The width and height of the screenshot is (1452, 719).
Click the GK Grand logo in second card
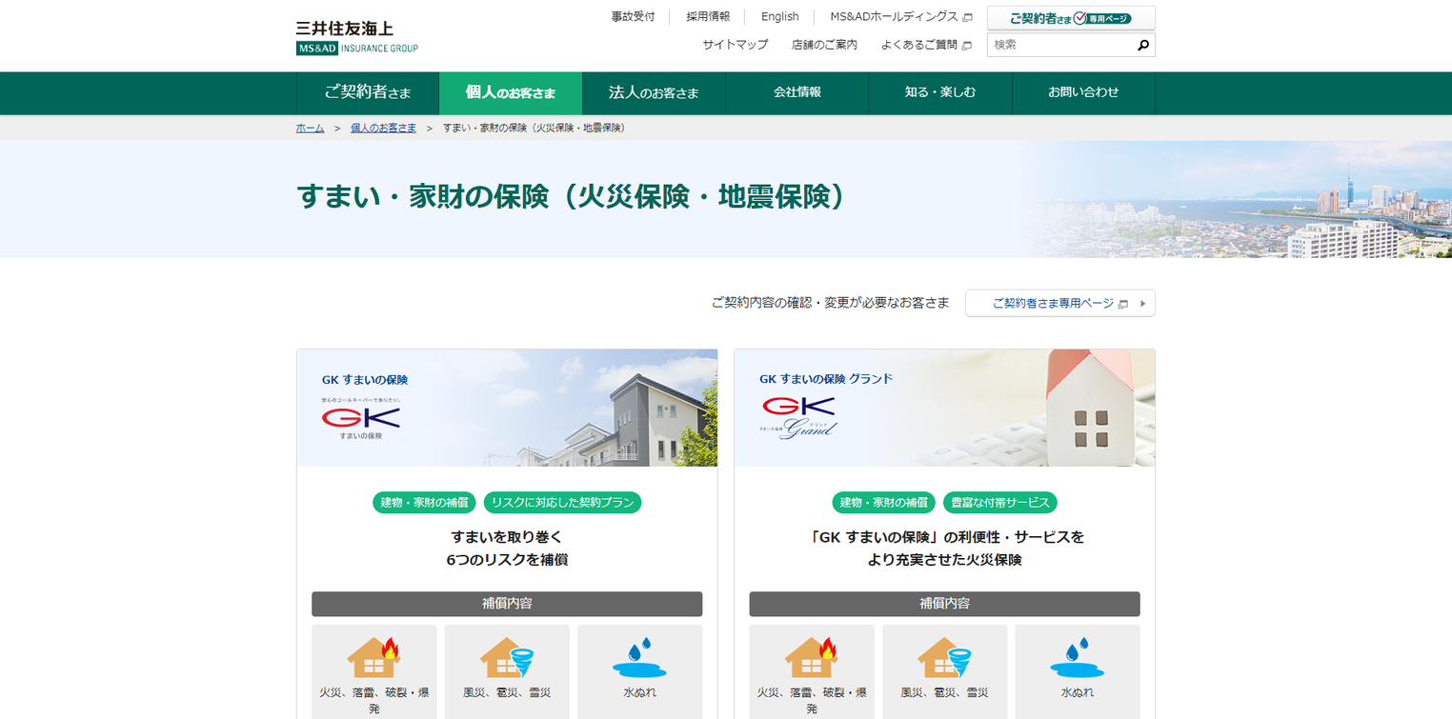[798, 418]
